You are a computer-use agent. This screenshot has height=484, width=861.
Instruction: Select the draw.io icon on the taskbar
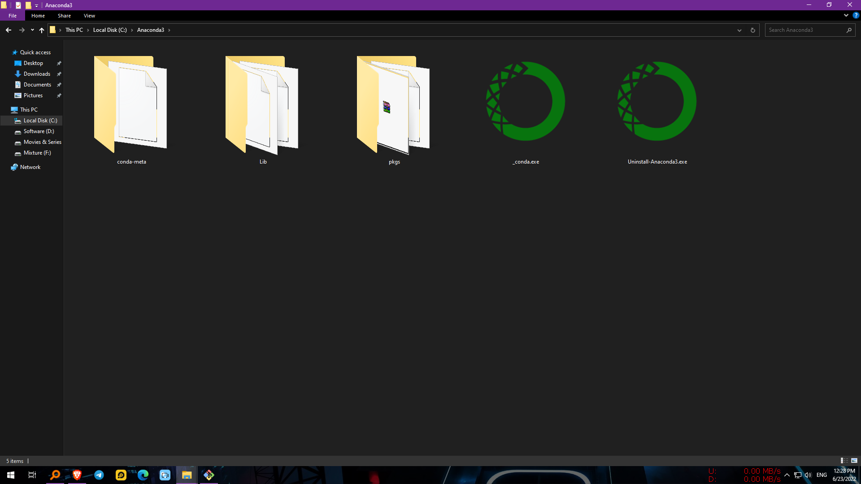tap(209, 475)
